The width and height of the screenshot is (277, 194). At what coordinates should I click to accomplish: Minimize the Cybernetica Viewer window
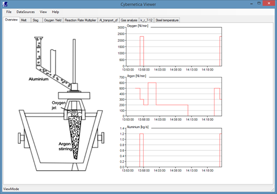[251, 4]
